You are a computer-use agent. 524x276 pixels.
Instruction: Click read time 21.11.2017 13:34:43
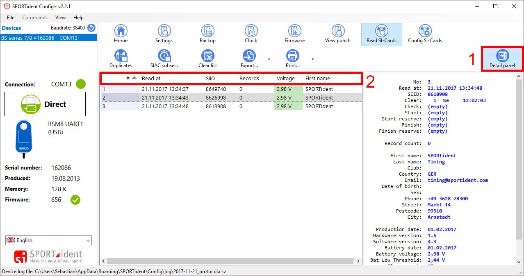click(165, 97)
